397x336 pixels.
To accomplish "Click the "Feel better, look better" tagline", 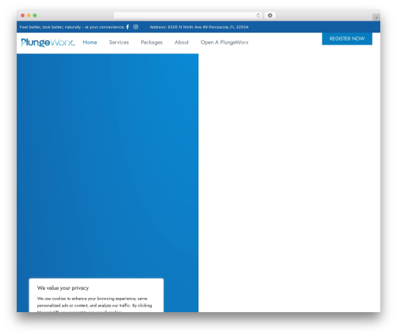I will click(72, 27).
